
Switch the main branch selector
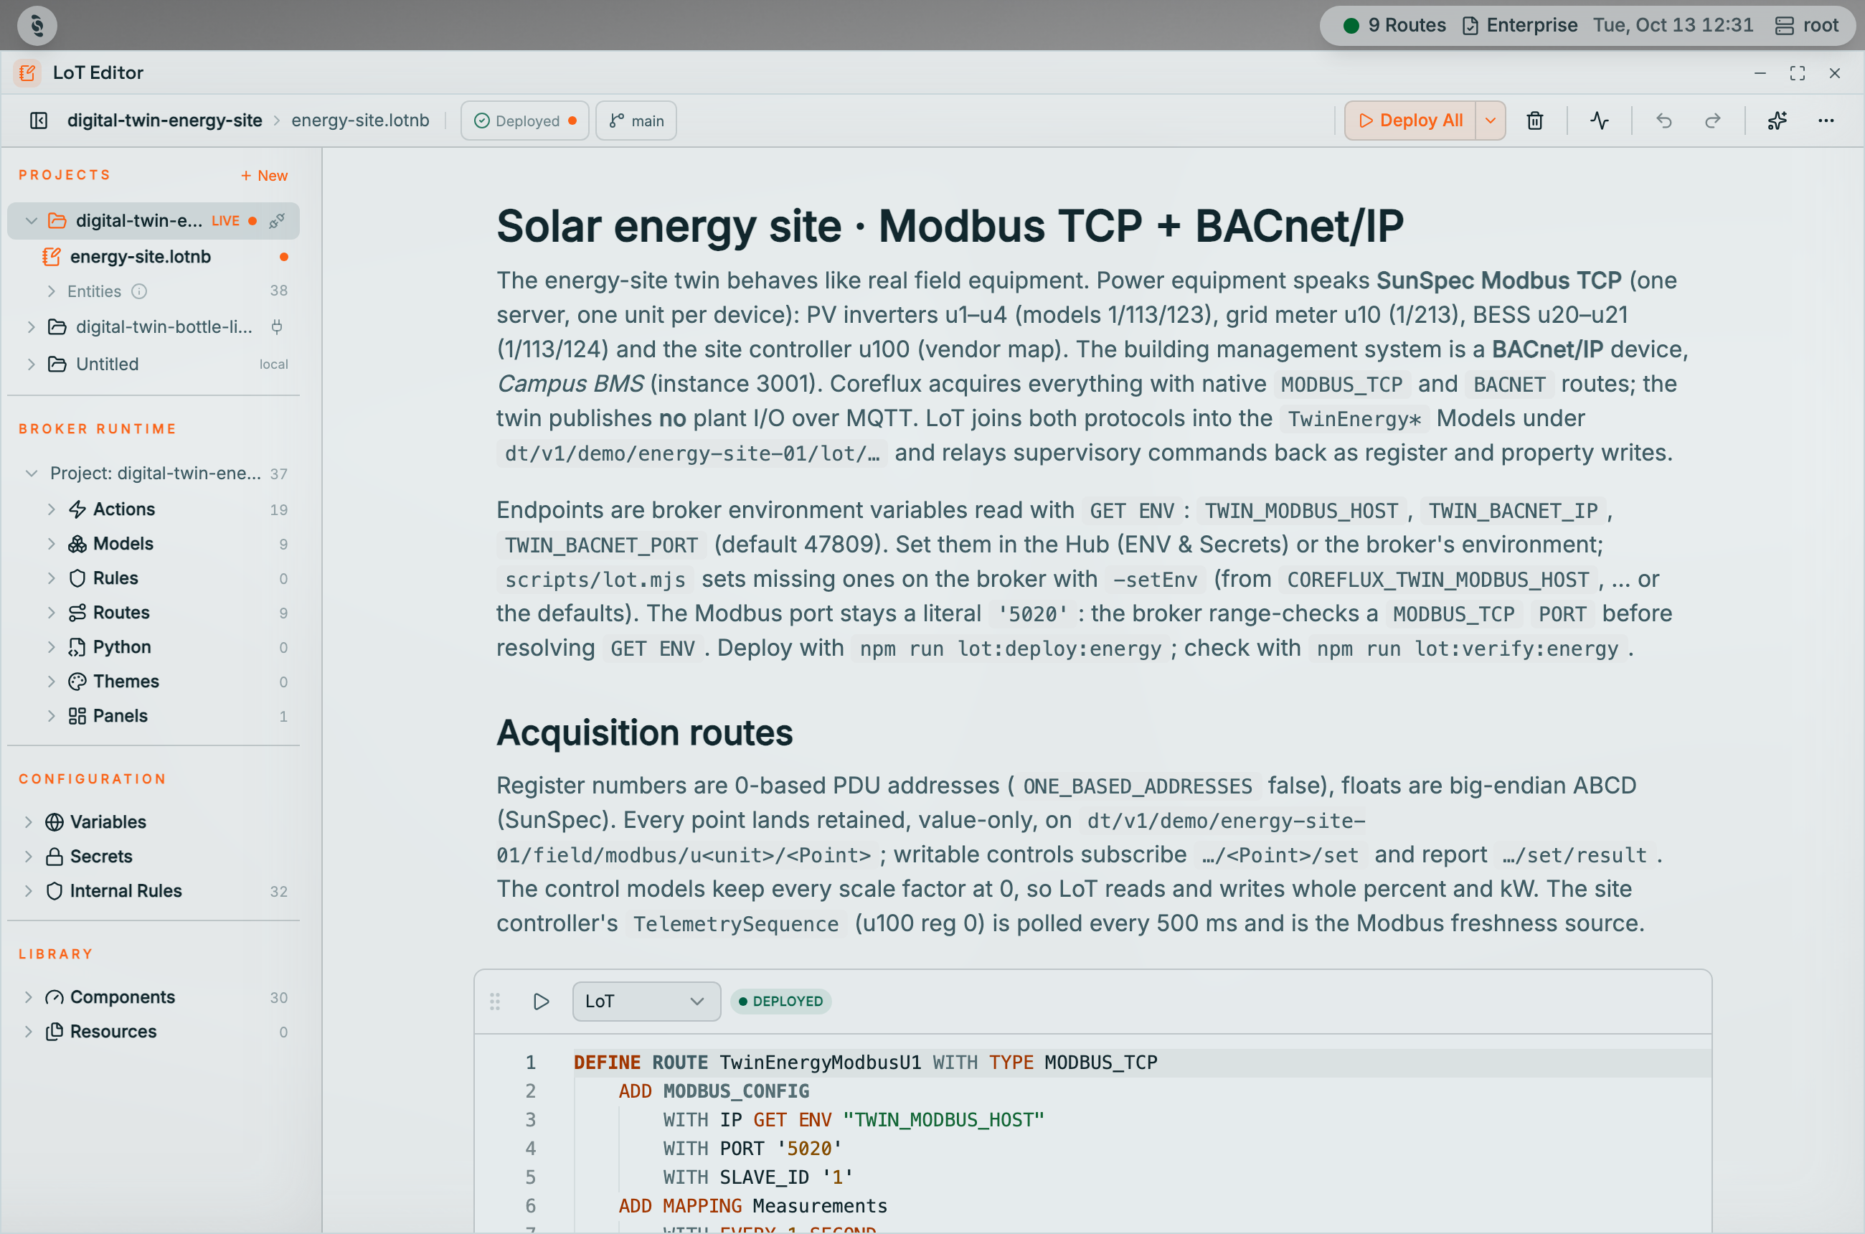click(636, 121)
